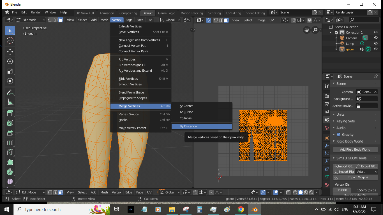Select the Poly Build tool

tap(10, 162)
